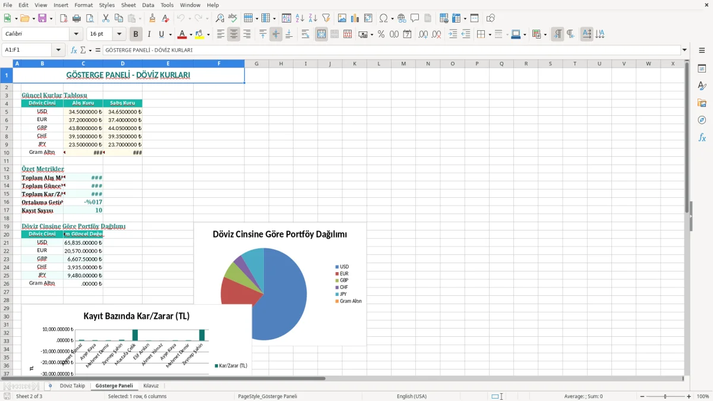Open the Font Color dropdown arrow

[x=191, y=34]
